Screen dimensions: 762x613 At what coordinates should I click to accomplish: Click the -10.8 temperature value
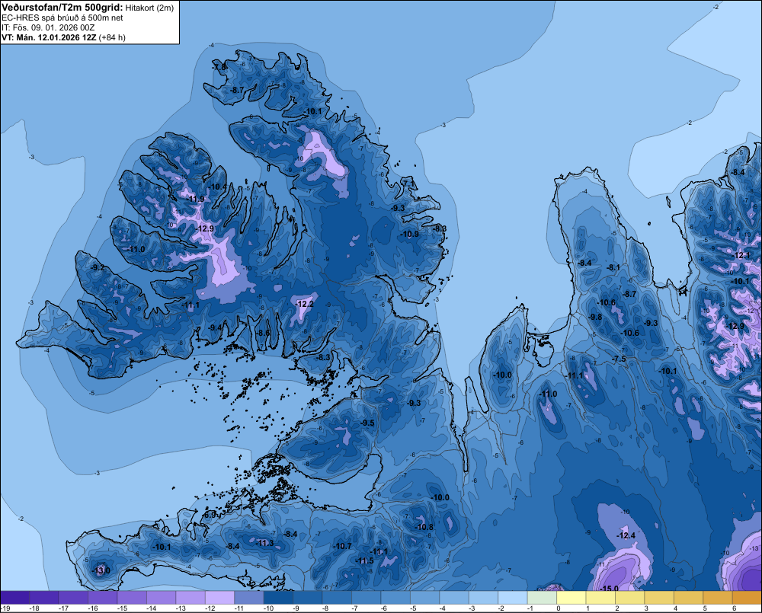(x=424, y=527)
